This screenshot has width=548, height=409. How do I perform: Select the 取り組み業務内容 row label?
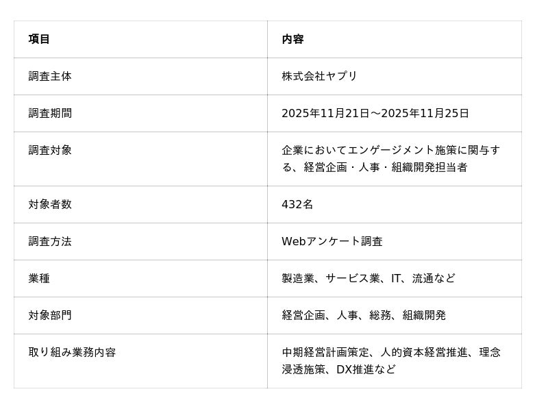pos(72,352)
